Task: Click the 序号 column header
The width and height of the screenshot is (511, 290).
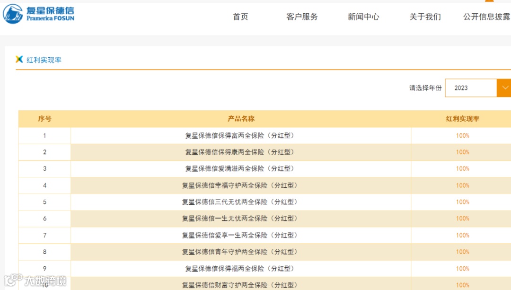Action: [x=44, y=119]
